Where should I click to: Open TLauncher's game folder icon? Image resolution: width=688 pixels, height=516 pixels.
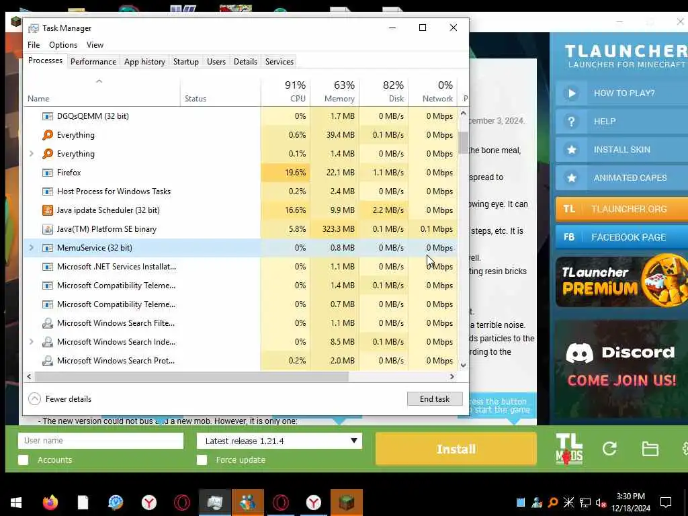650,449
